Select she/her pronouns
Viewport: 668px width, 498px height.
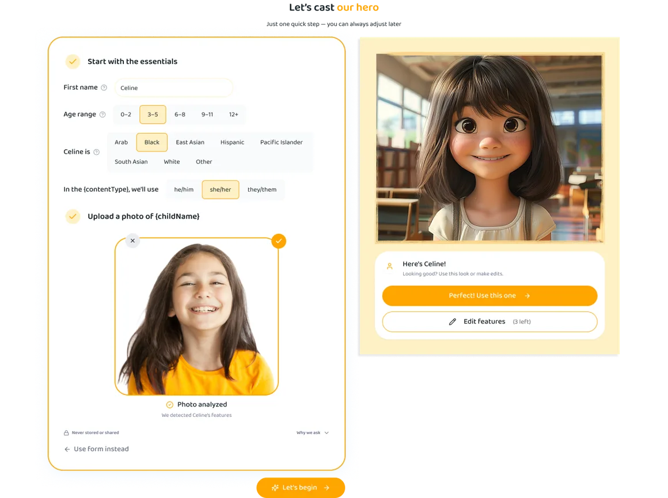220,189
